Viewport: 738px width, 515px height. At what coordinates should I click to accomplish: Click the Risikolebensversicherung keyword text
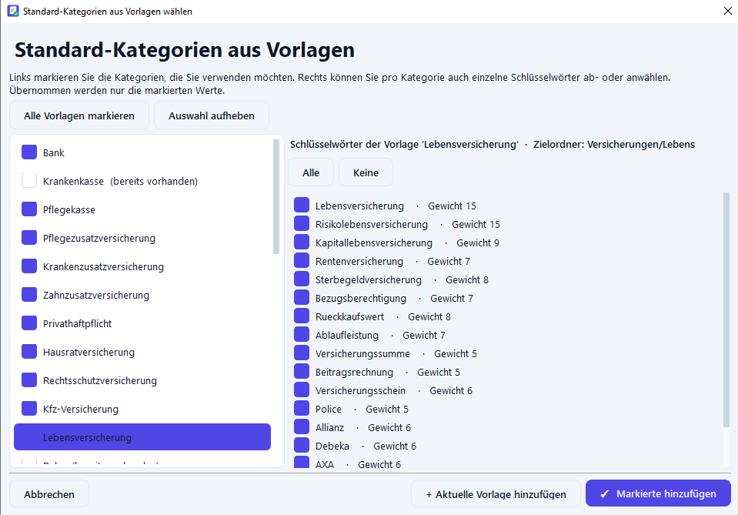(372, 225)
